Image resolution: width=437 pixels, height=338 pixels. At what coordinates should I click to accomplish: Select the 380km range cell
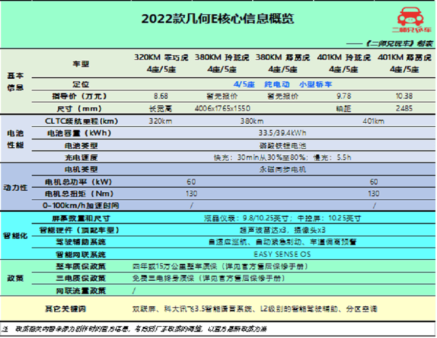pyautogui.click(x=252, y=121)
